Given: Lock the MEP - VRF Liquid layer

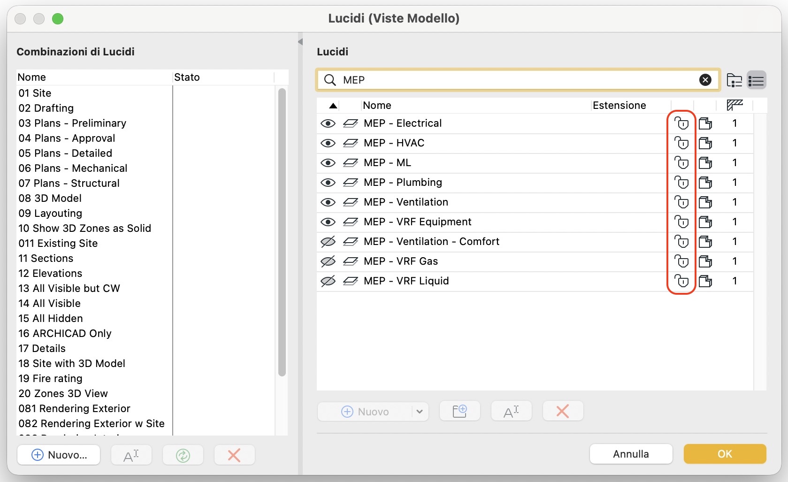Looking at the screenshot, I should 681,281.
